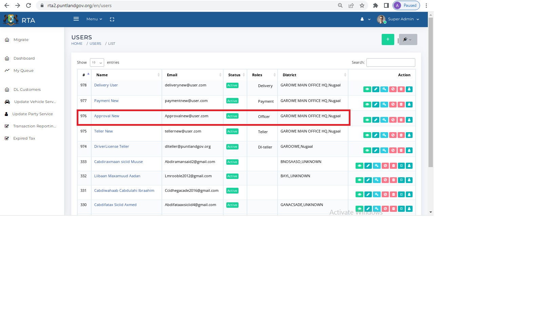Viewport: 551px width, 324px height.
Task: Open Cabdifatax Siciid Axmed name link
Action: [x=115, y=205]
